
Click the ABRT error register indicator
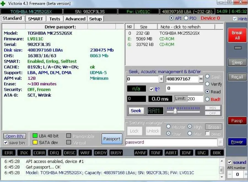(x=171, y=153)
